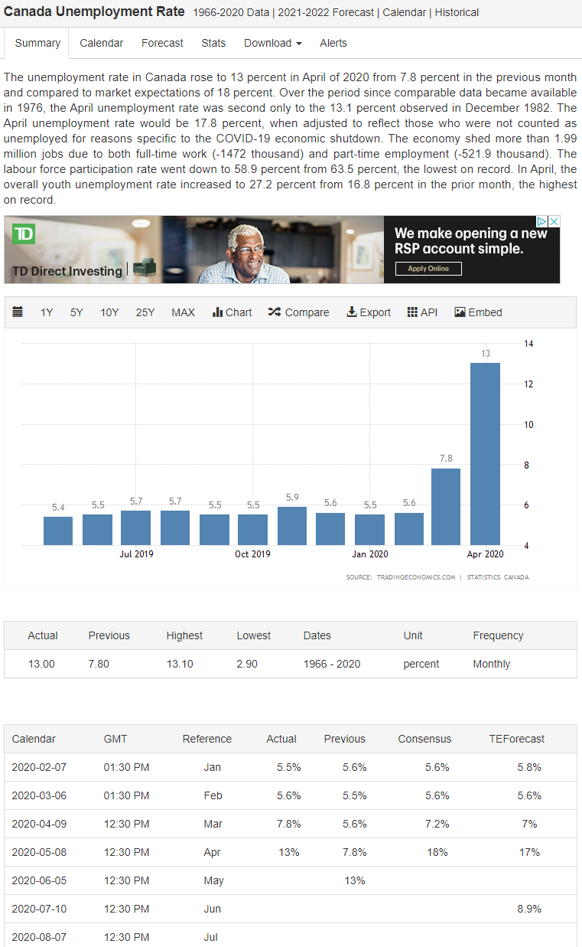Select the 2020-06-05 calendar row date
The image size is (582, 947).
pos(39,880)
